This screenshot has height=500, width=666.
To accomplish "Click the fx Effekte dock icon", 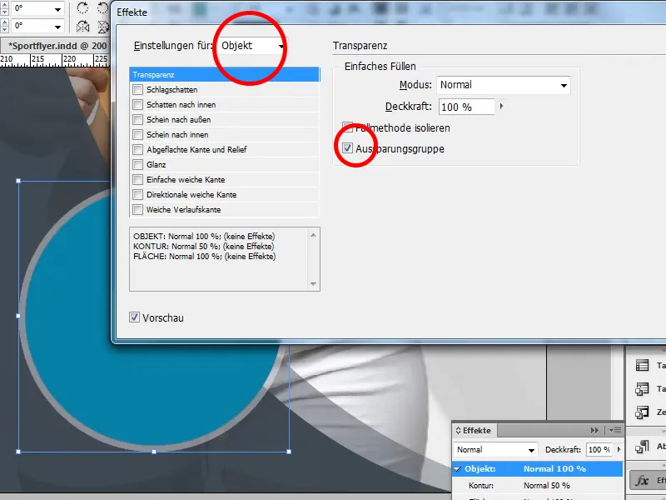I will pyautogui.click(x=642, y=481).
